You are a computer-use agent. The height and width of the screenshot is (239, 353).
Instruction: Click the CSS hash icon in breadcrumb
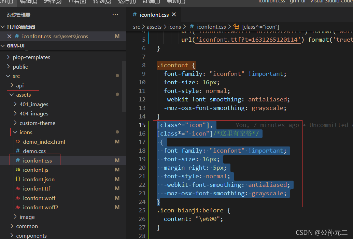click(192, 27)
